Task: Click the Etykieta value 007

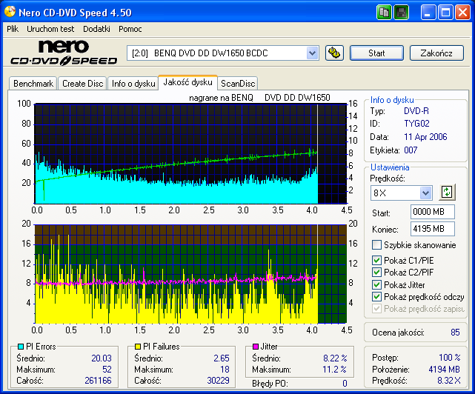Action: (411, 150)
